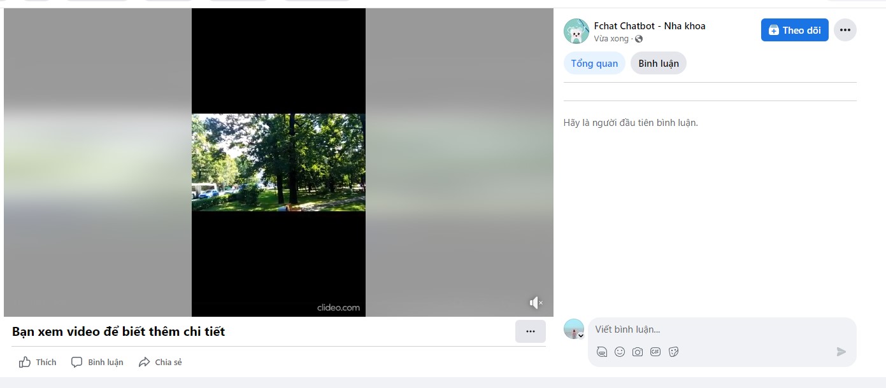Attach a photo using the camera icon
This screenshot has height=388, width=886.
pos(638,352)
